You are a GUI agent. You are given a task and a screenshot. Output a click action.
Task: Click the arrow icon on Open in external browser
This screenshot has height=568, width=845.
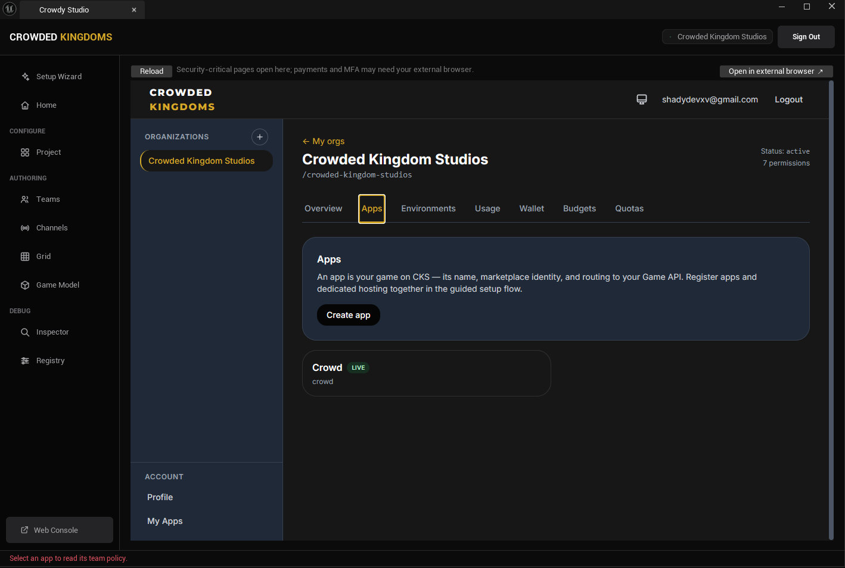click(821, 71)
